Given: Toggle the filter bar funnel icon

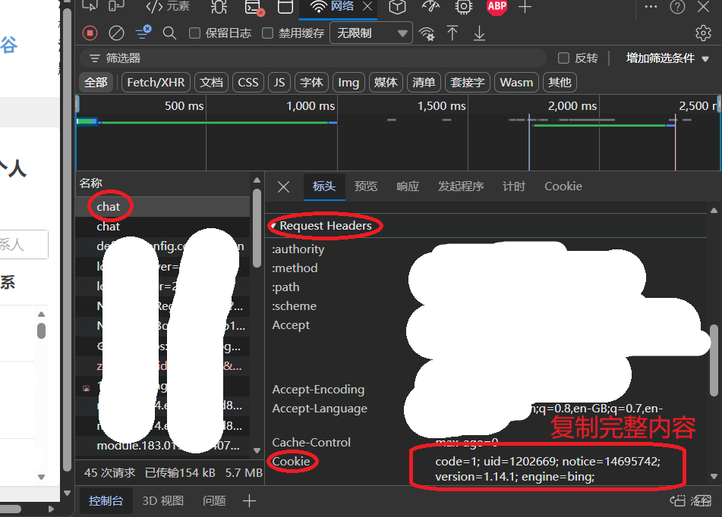Looking at the screenshot, I should 143,32.
